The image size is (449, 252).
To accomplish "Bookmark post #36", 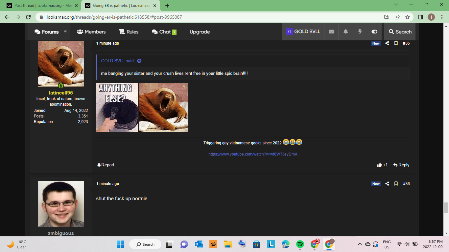I will [x=396, y=184].
